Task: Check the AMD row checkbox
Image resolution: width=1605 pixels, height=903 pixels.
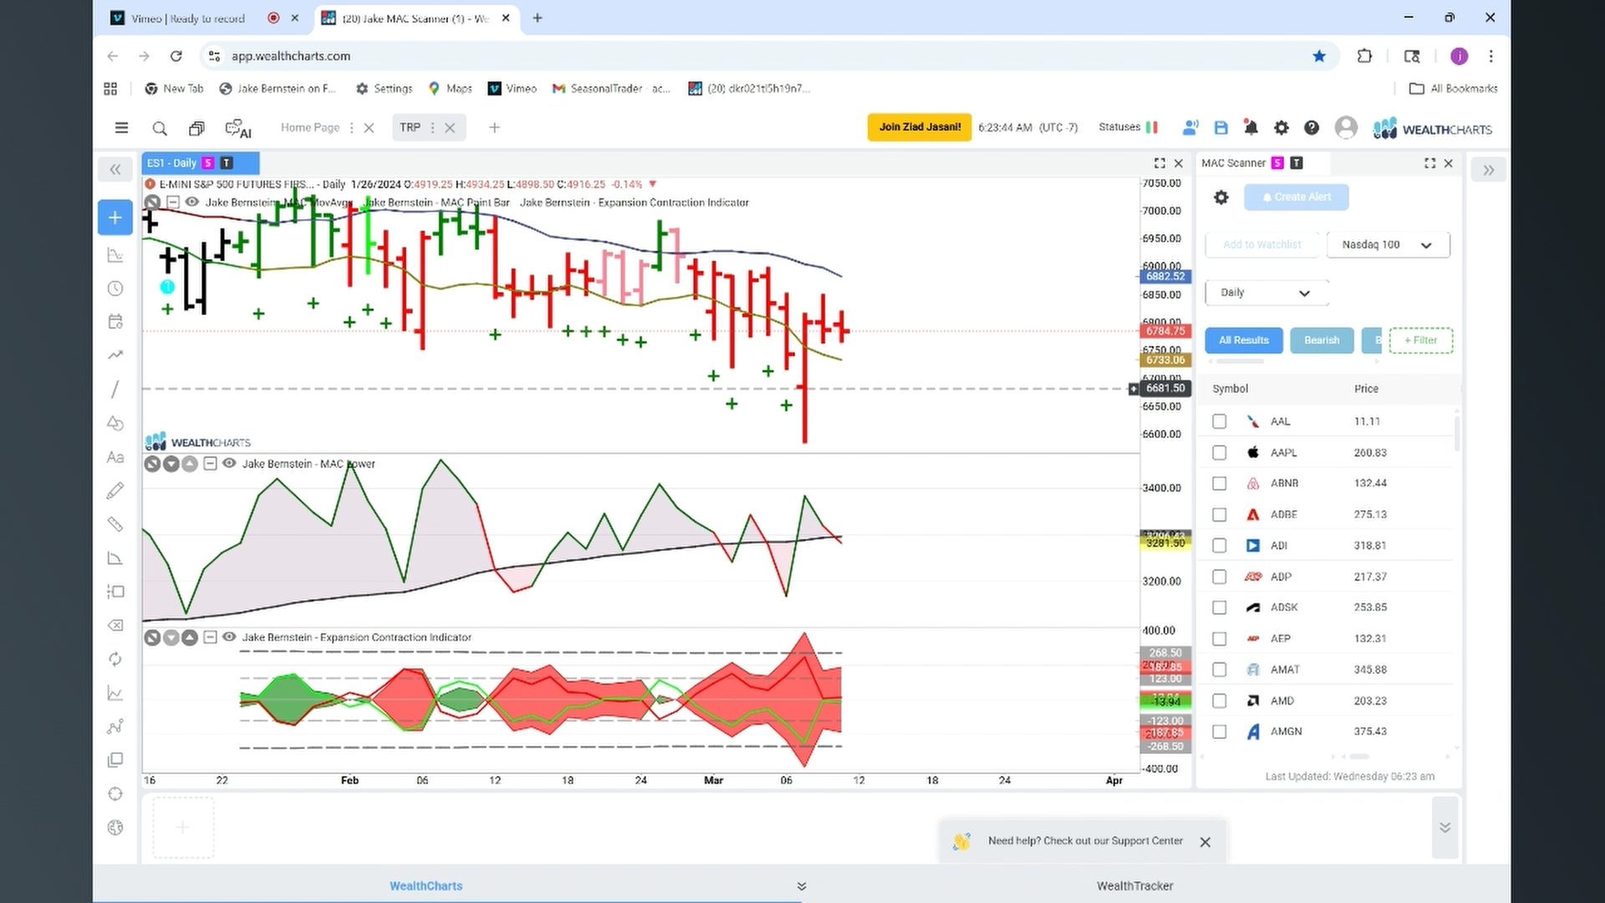Action: 1220,701
